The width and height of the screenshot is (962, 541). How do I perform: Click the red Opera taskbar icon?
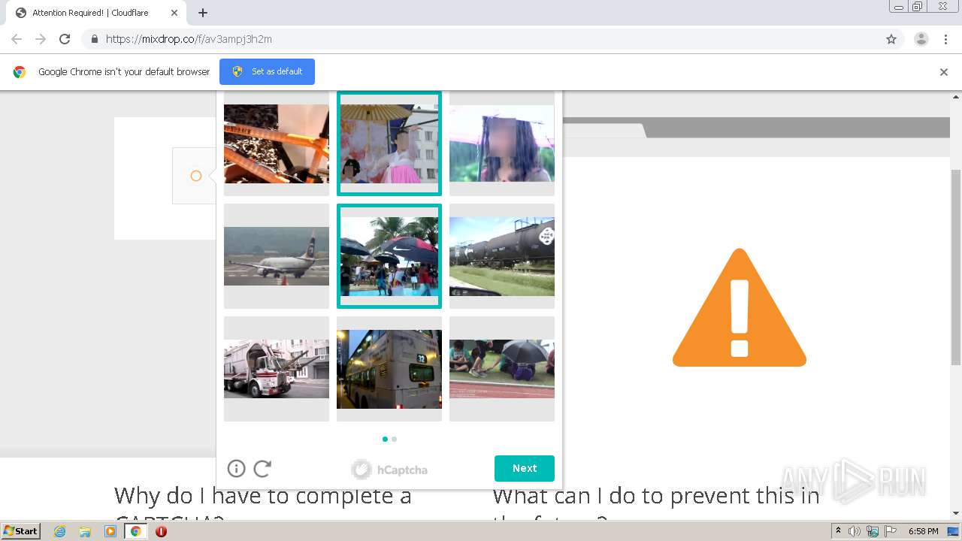click(x=161, y=531)
